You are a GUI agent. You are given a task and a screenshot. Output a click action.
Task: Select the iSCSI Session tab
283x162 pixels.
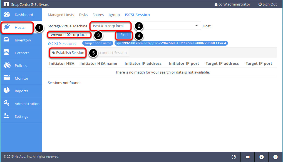(x=137, y=15)
